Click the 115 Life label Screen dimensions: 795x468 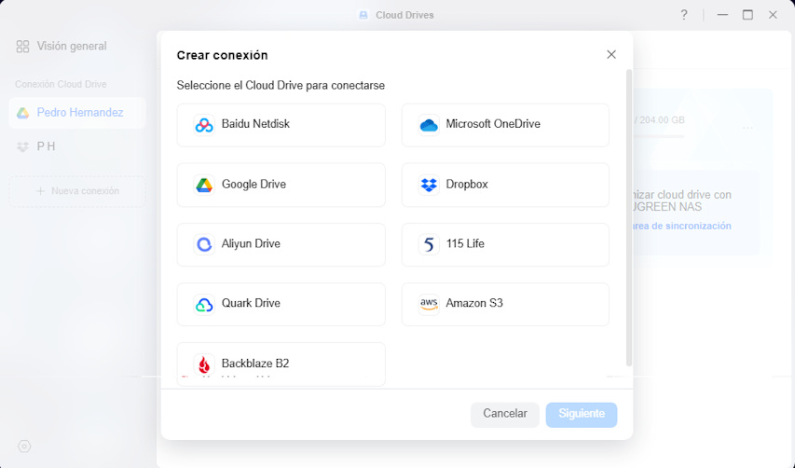coord(465,244)
